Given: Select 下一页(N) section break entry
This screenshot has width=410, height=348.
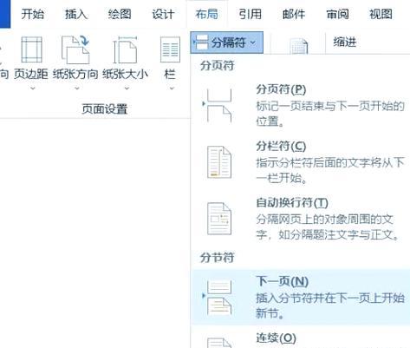Looking at the screenshot, I should 301,297.
